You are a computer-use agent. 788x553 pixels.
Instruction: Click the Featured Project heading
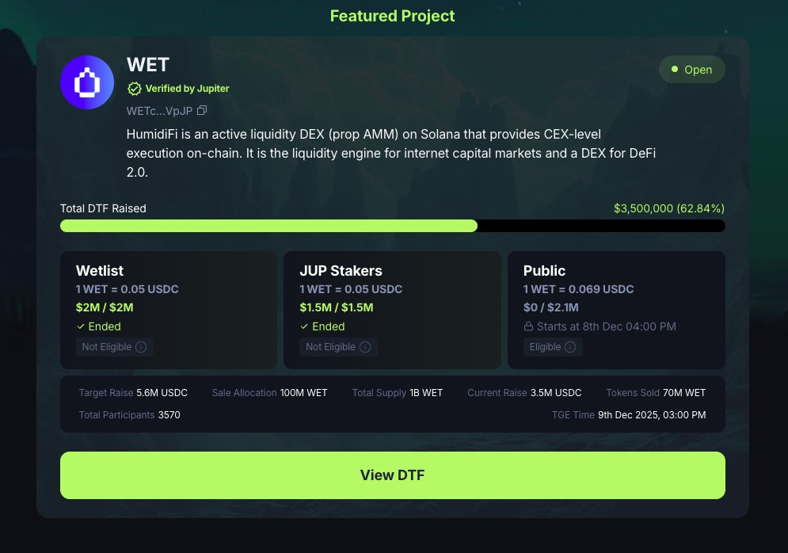pyautogui.click(x=392, y=16)
